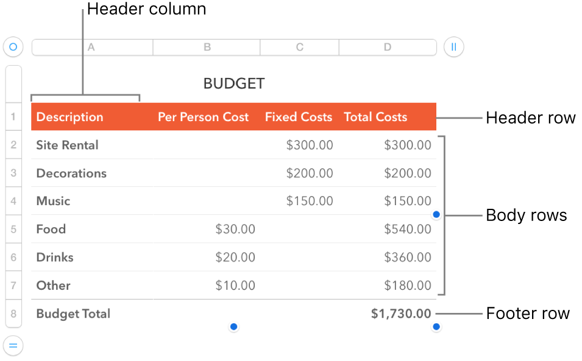The image size is (582, 361).
Task: Click the Header row callout label
Action: click(530, 117)
